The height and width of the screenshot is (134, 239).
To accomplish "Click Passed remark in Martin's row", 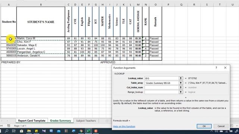I will tap(155, 38).
